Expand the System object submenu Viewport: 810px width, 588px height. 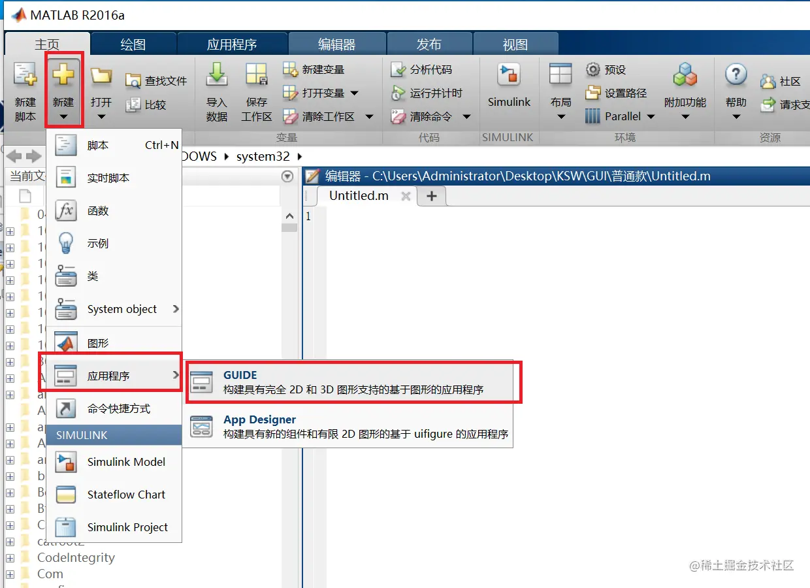pos(114,309)
